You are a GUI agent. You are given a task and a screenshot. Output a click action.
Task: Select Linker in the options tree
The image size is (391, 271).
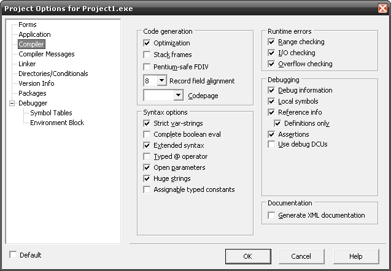tap(27, 64)
